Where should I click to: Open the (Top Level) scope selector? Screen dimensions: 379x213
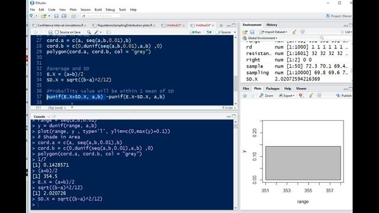[57, 108]
